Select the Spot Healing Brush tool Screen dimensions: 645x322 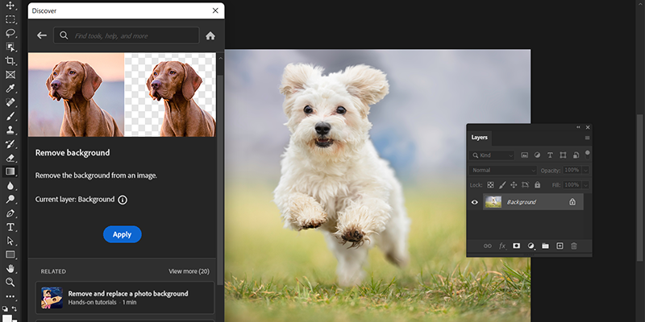(10, 102)
